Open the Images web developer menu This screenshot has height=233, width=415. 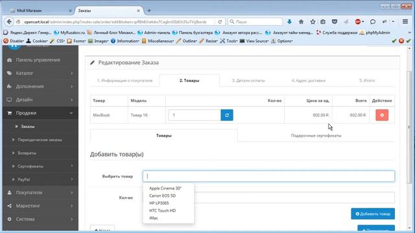coord(98,41)
